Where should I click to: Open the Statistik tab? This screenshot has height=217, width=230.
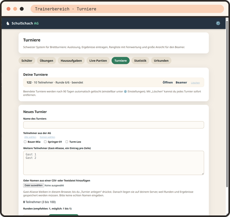point(140,61)
